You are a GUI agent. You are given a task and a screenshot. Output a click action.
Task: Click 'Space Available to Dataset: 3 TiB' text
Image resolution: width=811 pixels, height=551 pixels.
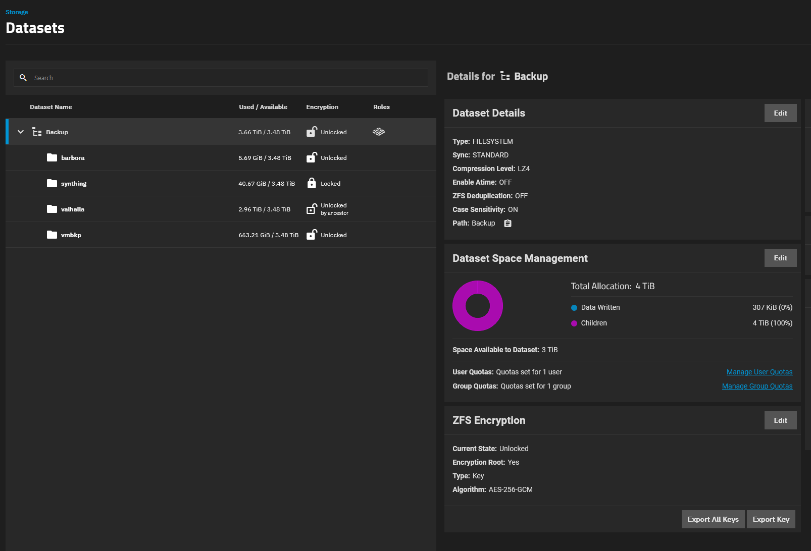505,350
